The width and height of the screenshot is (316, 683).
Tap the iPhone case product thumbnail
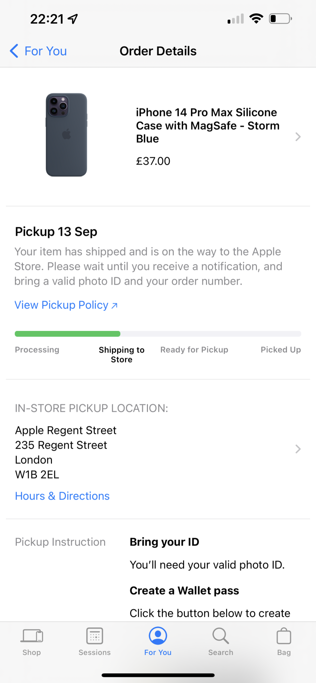[x=67, y=135]
